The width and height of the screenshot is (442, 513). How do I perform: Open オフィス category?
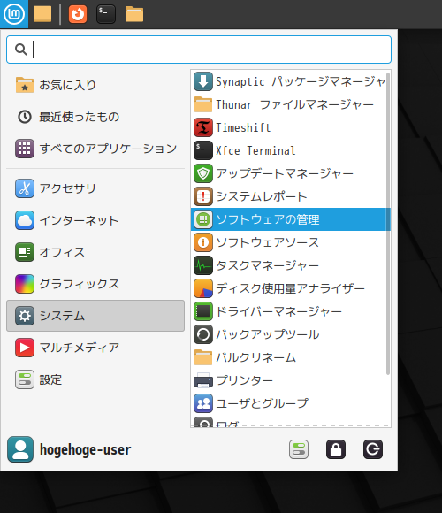95,252
